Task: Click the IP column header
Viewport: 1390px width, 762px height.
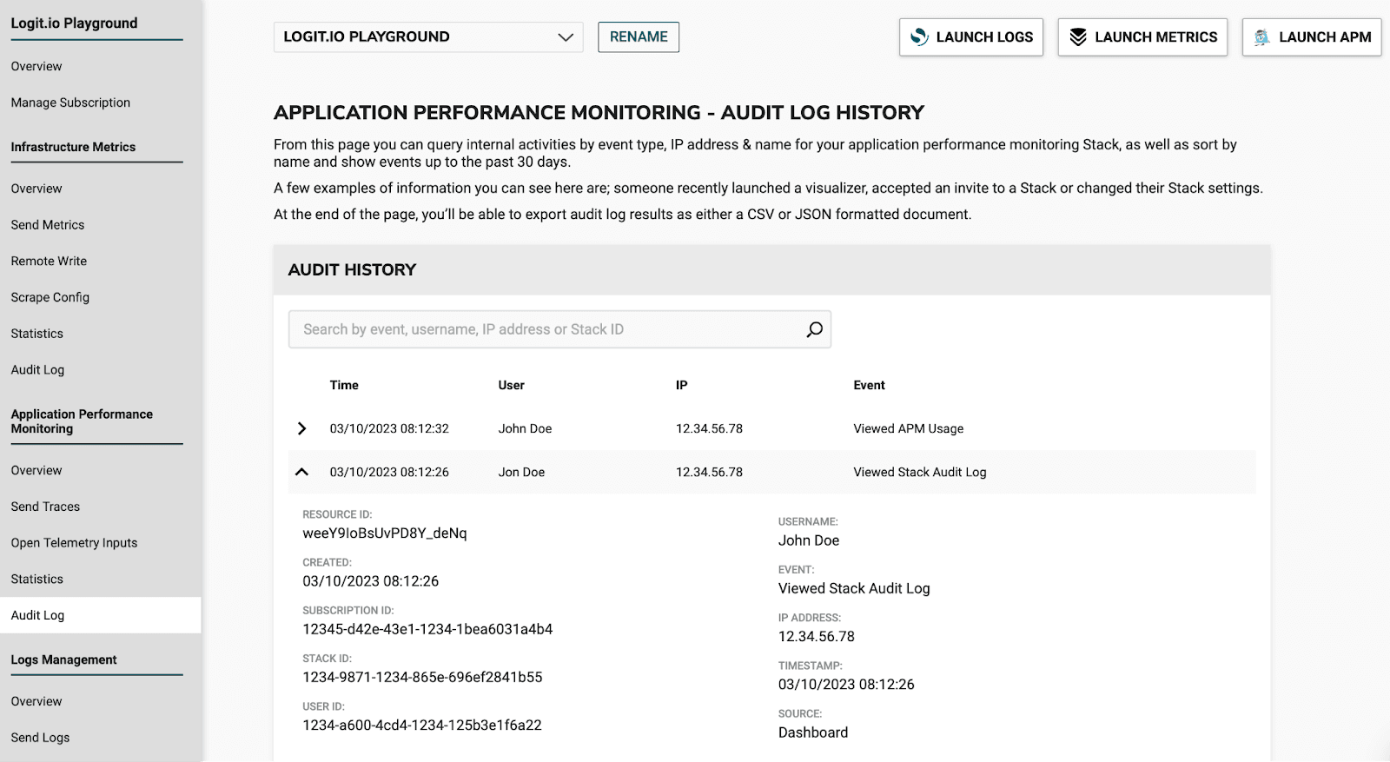Action: 682,385
